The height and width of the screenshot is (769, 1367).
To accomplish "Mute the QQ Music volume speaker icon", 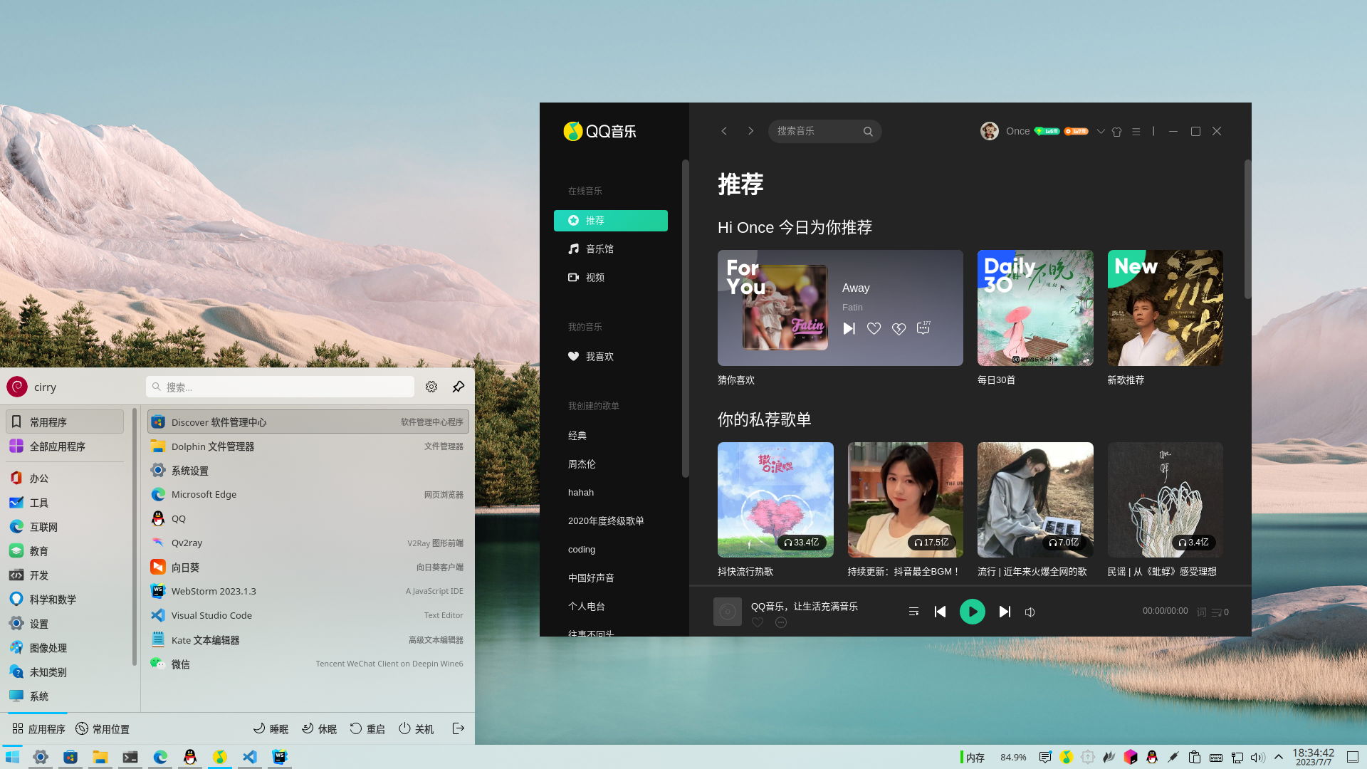I will pos(1030,612).
